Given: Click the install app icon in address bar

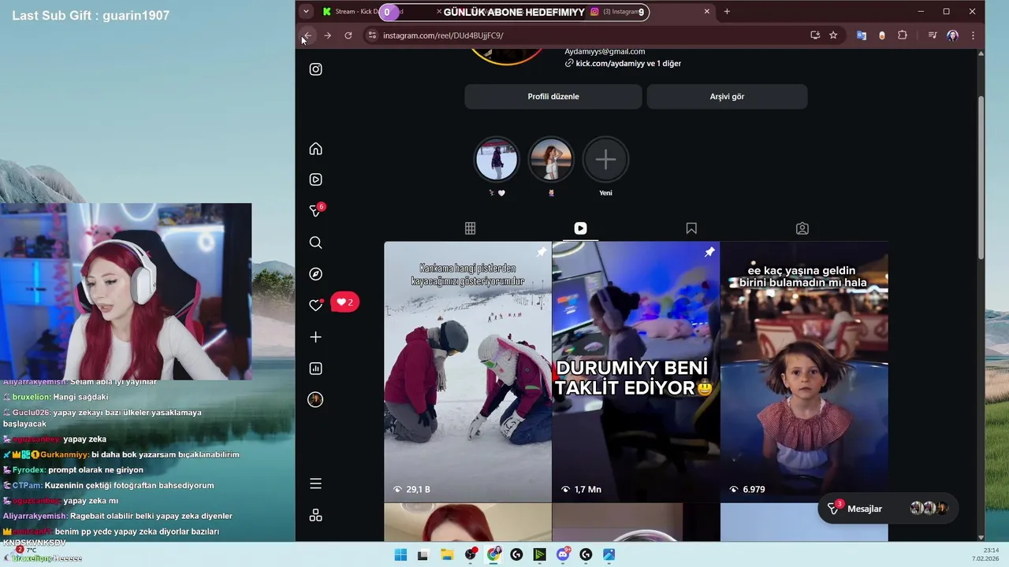Looking at the screenshot, I should click(x=815, y=35).
